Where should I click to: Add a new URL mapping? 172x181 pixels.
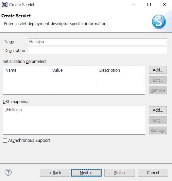[x=158, y=110]
